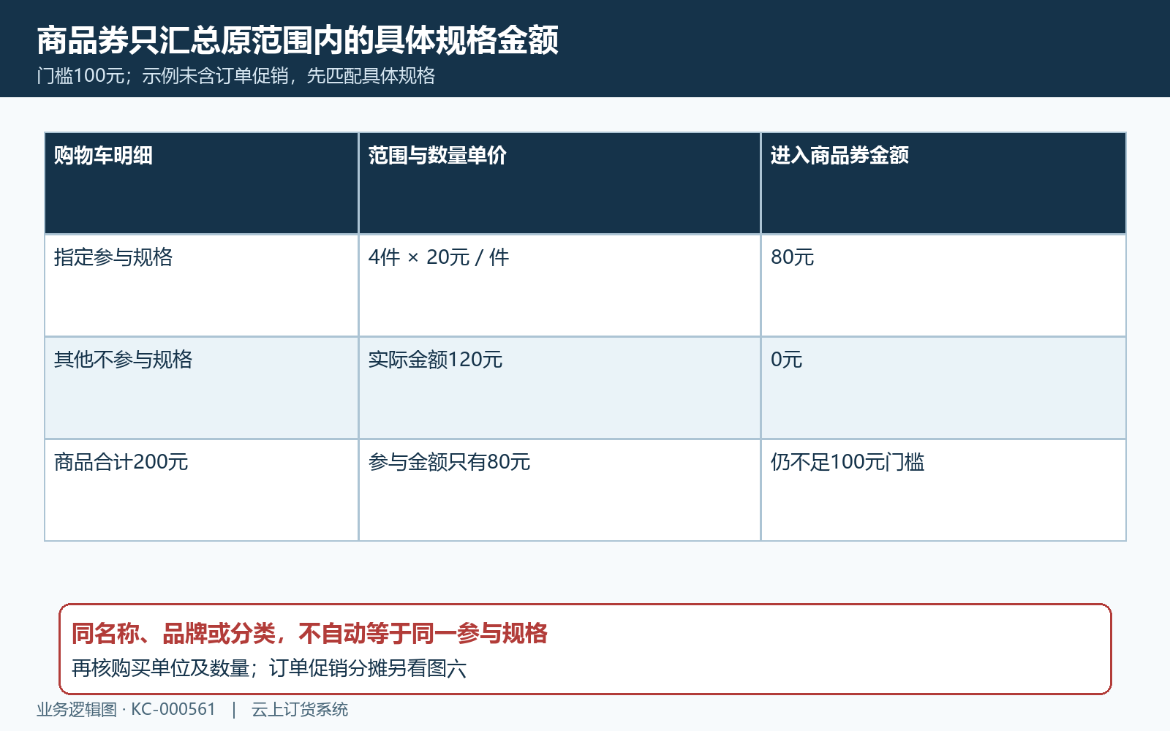Click the cell 4件 × 20元 / 件
Screen dimensions: 1170x731
pyautogui.click(x=559, y=286)
